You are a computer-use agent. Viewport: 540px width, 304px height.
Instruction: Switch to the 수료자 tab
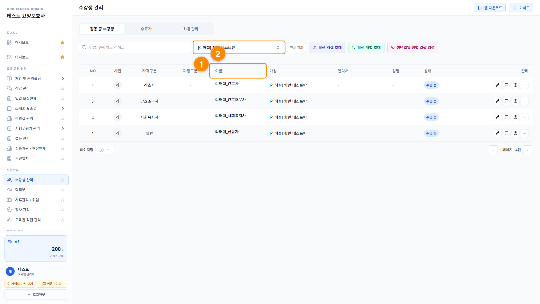146,29
